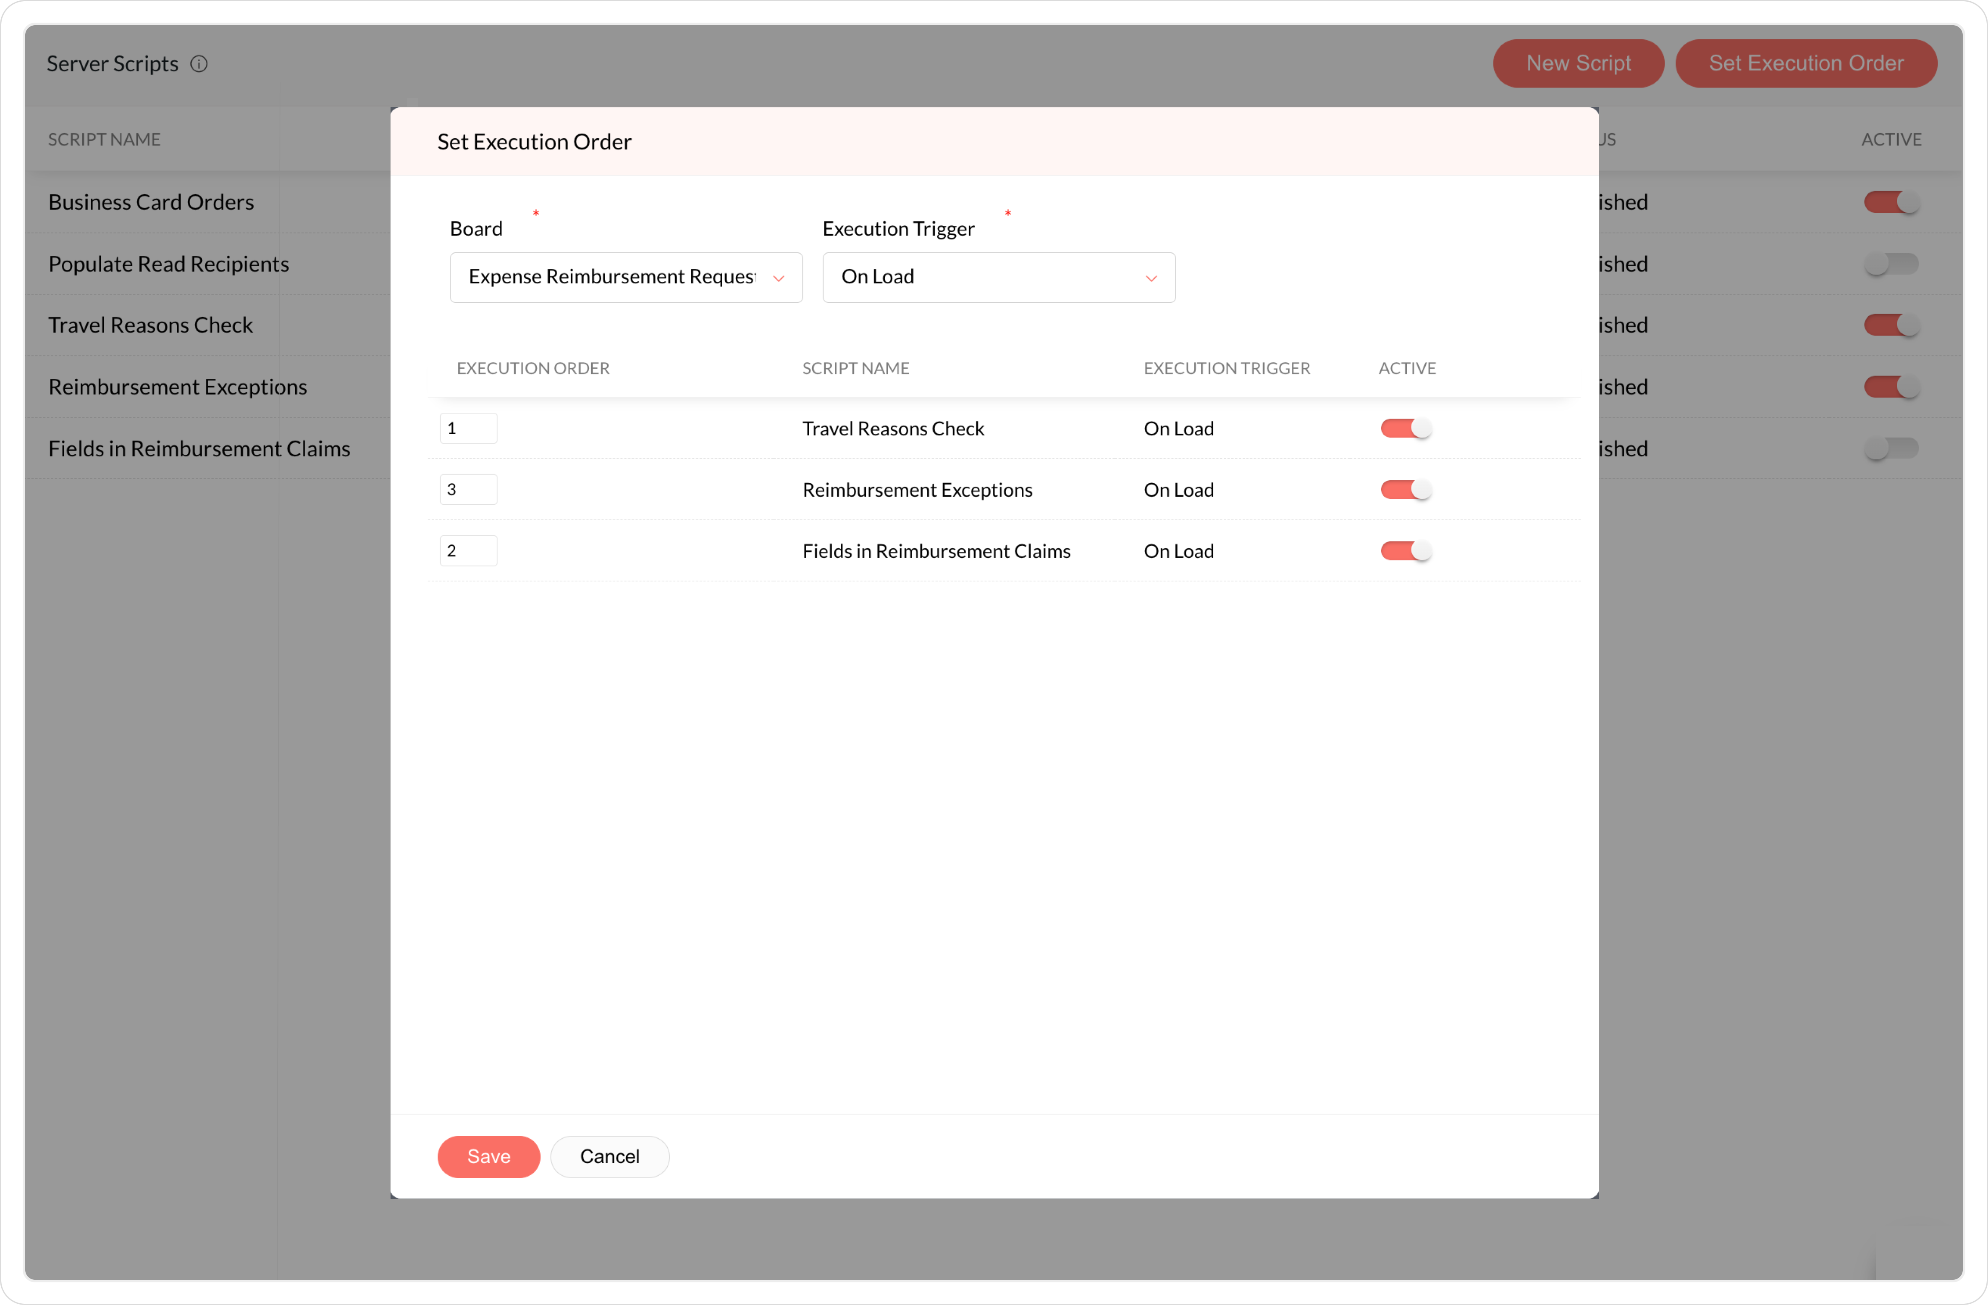Open the Board dropdown chevron
This screenshot has width=1988, height=1305.
click(778, 278)
